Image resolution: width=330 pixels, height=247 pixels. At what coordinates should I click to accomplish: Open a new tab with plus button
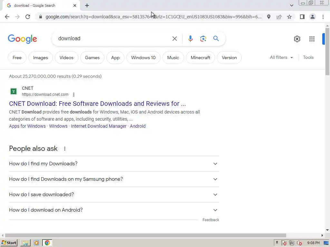tap(87, 6)
